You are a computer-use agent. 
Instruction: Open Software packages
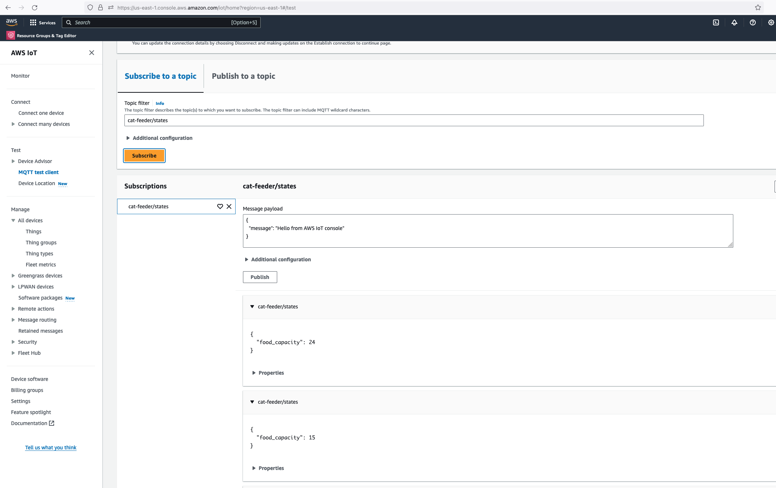pos(40,298)
